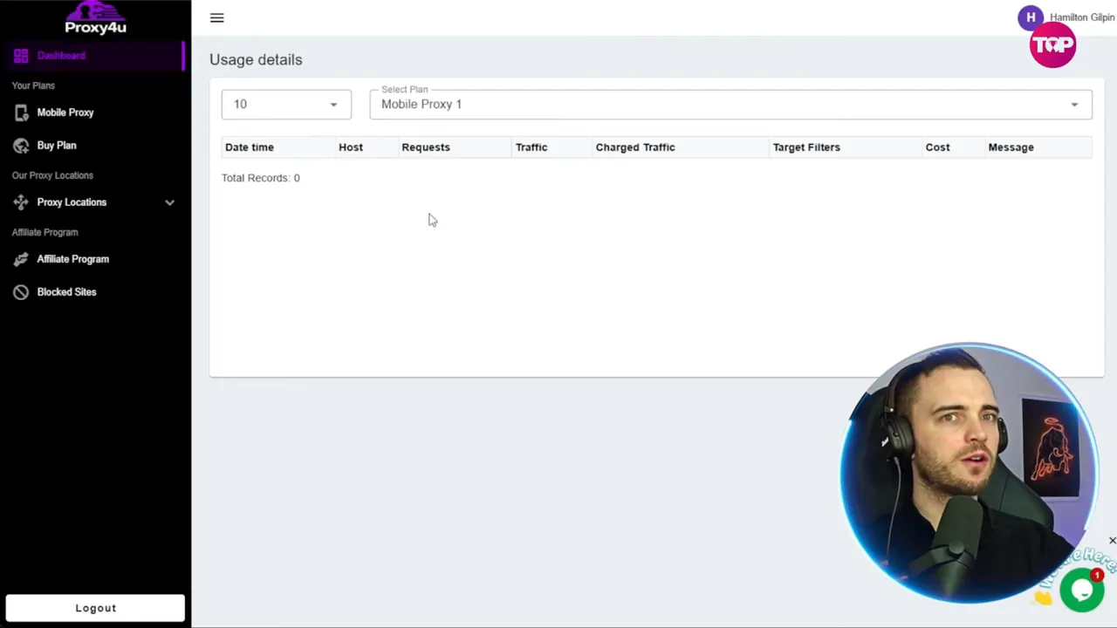The height and width of the screenshot is (628, 1117).
Task: Click the Proxy4u logo
Action: 95,17
